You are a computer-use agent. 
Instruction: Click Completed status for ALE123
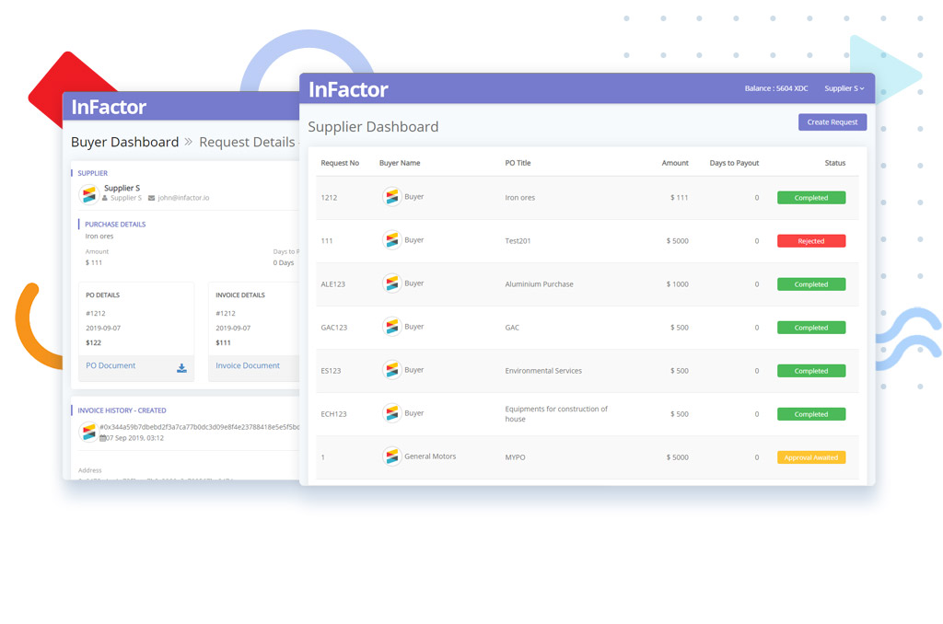coord(811,284)
